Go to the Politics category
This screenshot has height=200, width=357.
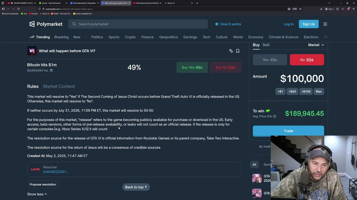(97, 37)
